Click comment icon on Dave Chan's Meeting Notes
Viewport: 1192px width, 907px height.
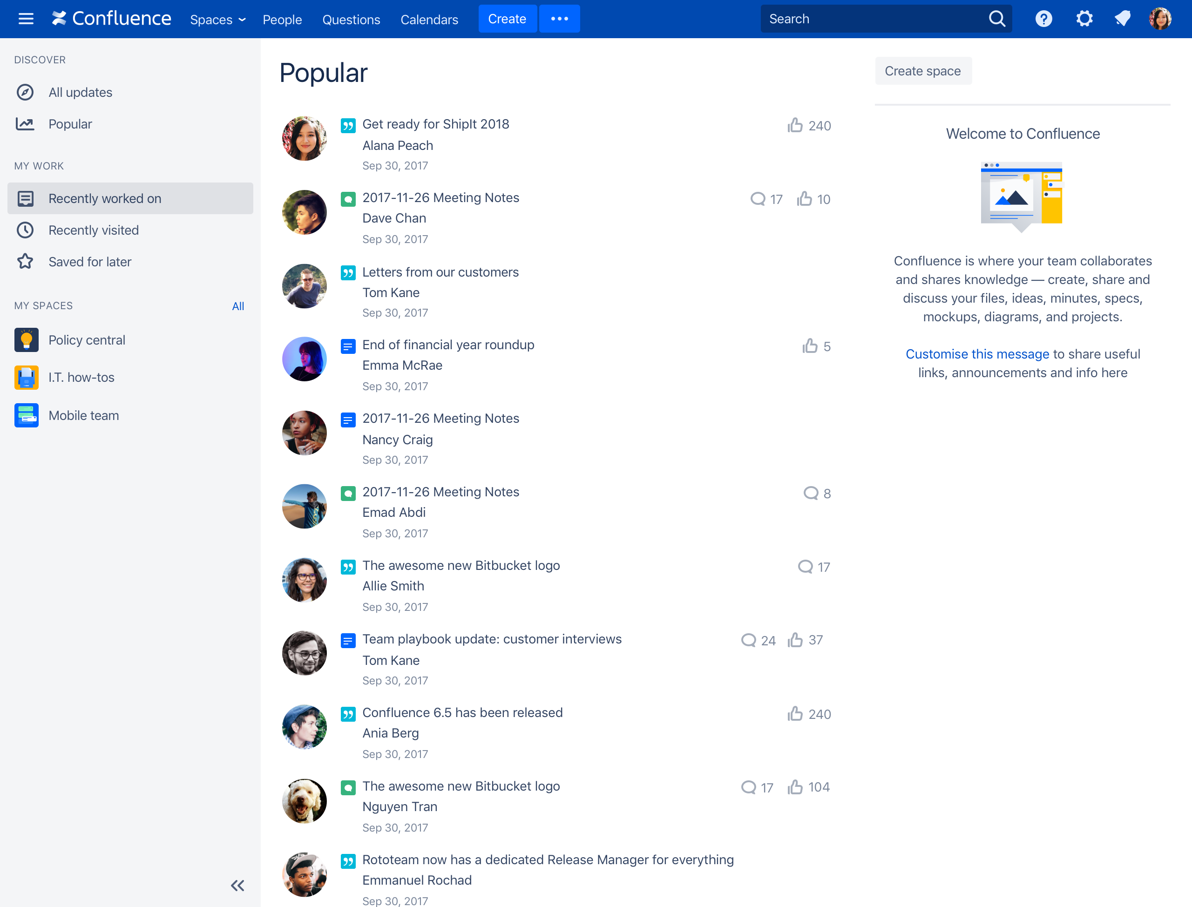(758, 199)
